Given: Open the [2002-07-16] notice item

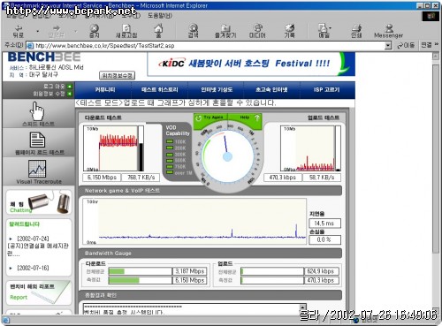Looking at the screenshot, I should (33, 268).
